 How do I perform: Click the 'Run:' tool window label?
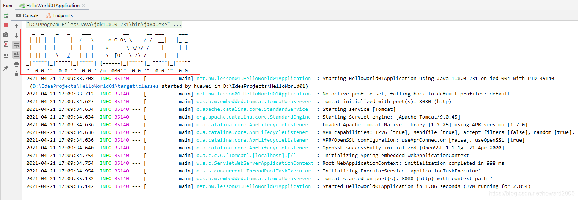[8, 6]
